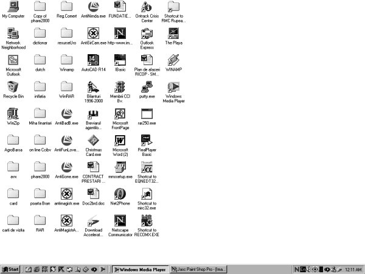
Task: Open the volume speaker tray icon
Action: coord(308,269)
